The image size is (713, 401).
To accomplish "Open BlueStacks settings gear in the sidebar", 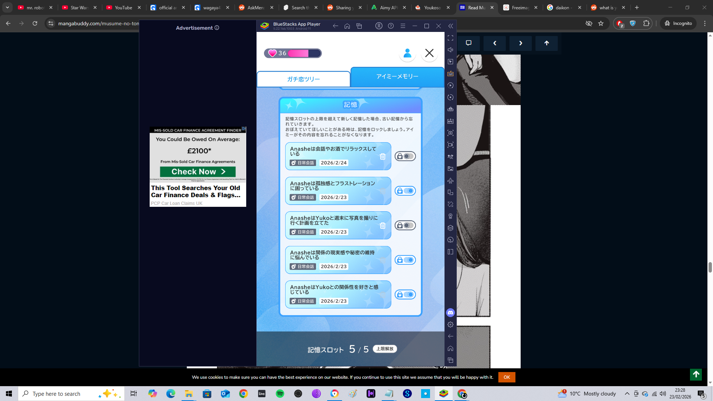I will coord(450,325).
